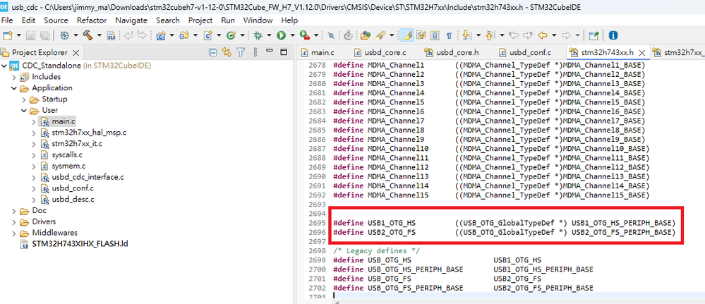Click the Previous Annotation arrow icon

pos(490,35)
